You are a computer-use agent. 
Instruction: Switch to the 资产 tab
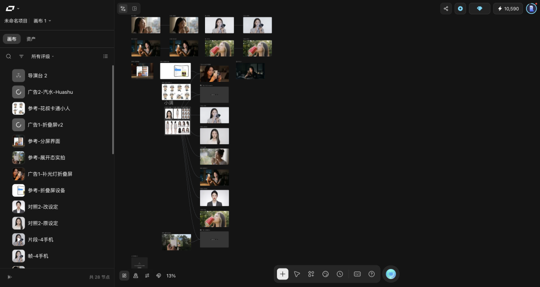(31, 39)
